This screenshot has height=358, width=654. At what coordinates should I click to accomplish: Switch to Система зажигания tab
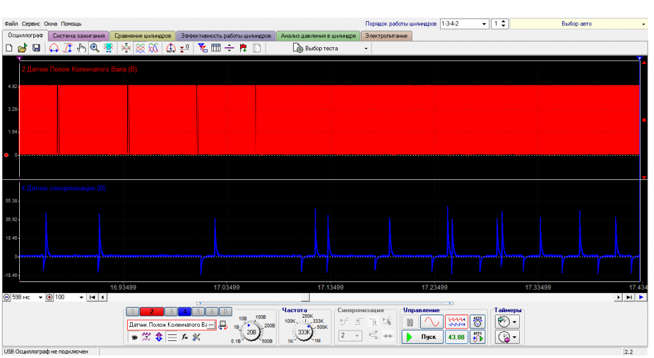(x=79, y=36)
